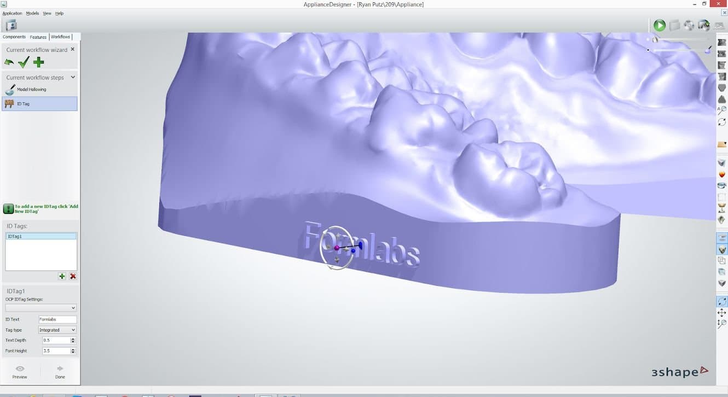Collapse the Current workflow steps section
Viewport: 728px width, 397px height.
tap(73, 77)
